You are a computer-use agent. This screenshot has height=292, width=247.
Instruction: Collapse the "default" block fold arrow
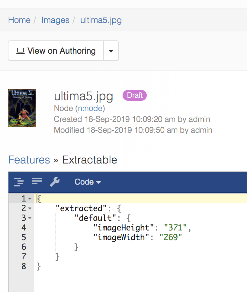(30, 218)
